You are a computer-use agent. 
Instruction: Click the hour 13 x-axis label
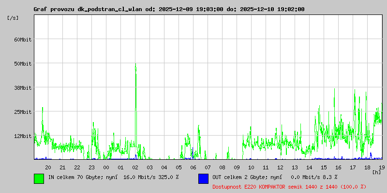tap(295, 167)
